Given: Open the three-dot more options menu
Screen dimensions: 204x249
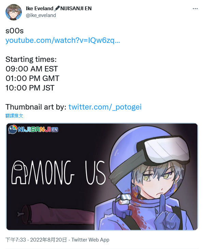Looking at the screenshot, I should click(x=195, y=9).
